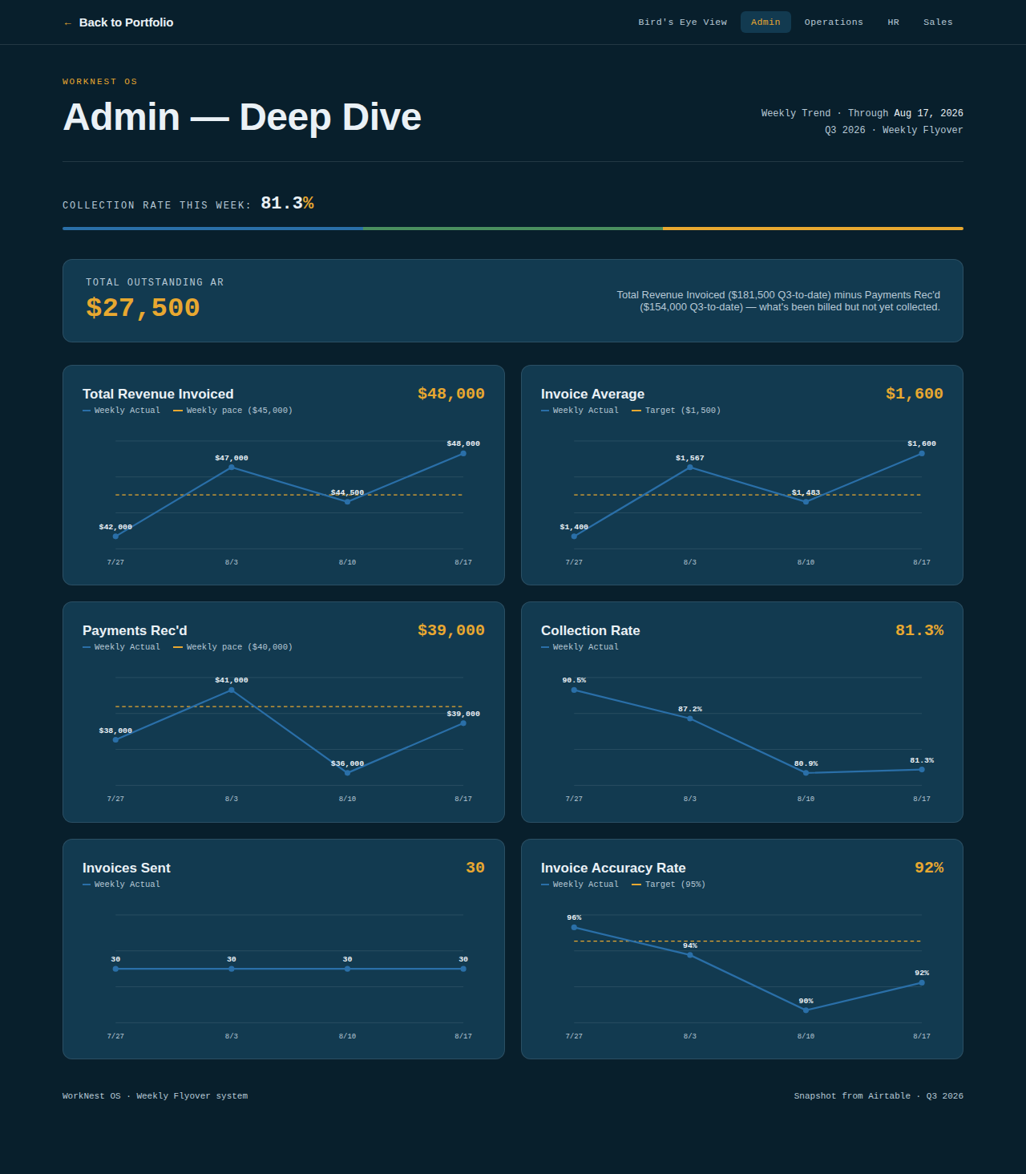
Task: Click the $1,600 headline value
Action: [x=915, y=394]
